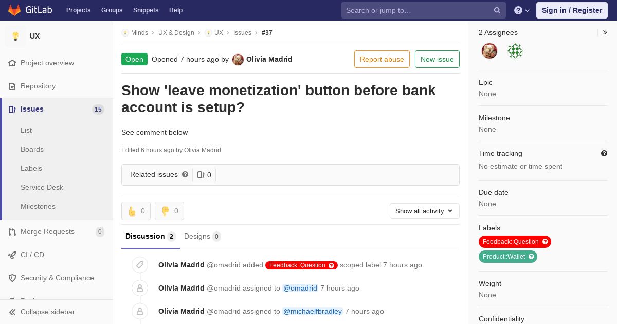Open CI / CD rocket icon in sidebar
The height and width of the screenshot is (324, 617).
(x=12, y=255)
